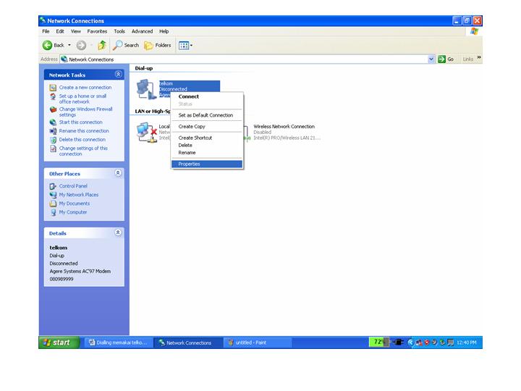Click the Windows Firewall icon
The image size is (521, 391).
point(53,109)
